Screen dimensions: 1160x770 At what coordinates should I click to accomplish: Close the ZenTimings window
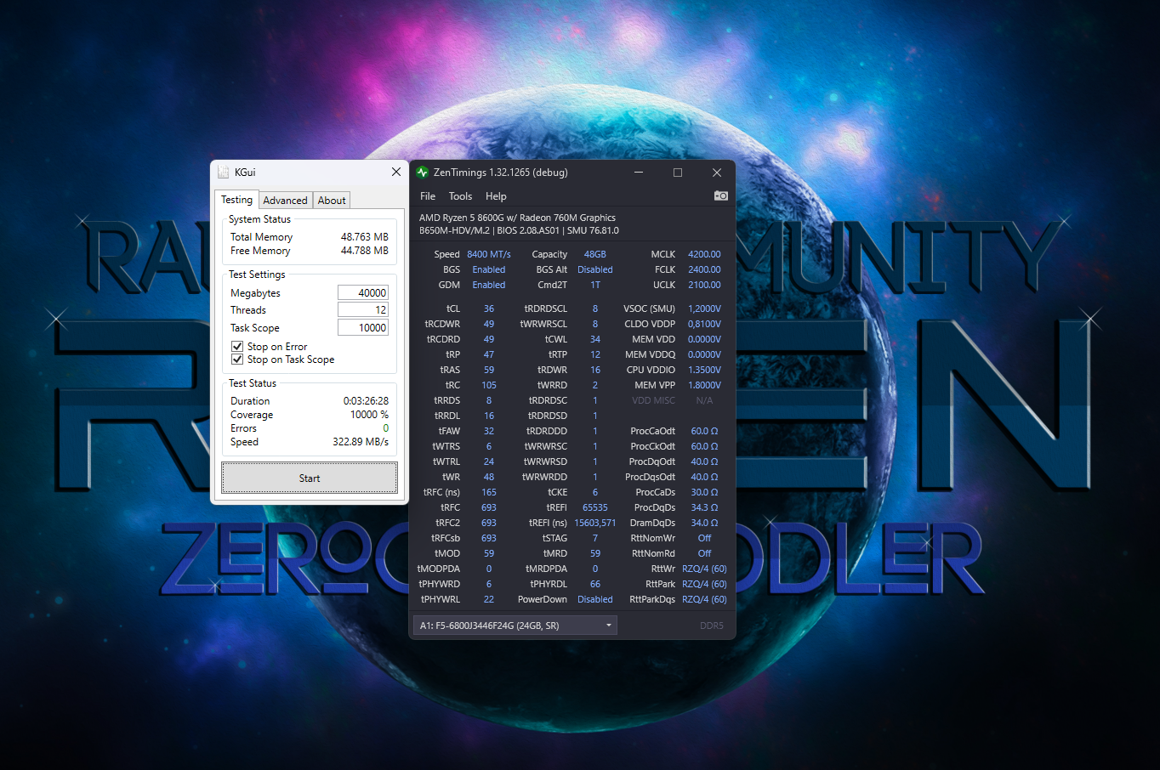716,172
